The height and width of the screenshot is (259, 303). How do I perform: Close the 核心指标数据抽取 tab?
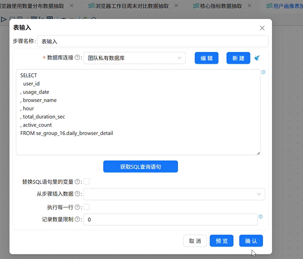[249, 5]
